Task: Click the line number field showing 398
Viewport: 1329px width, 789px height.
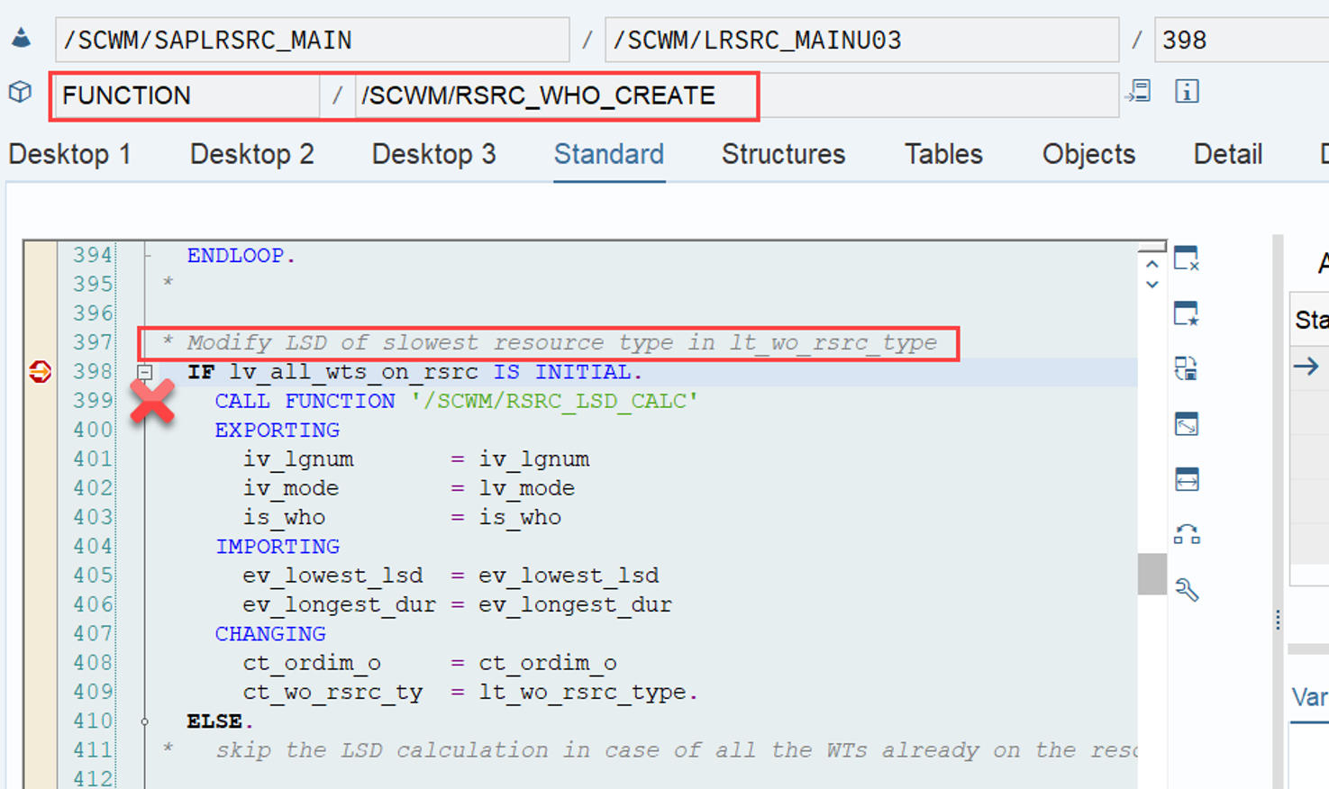Action: tap(1242, 40)
